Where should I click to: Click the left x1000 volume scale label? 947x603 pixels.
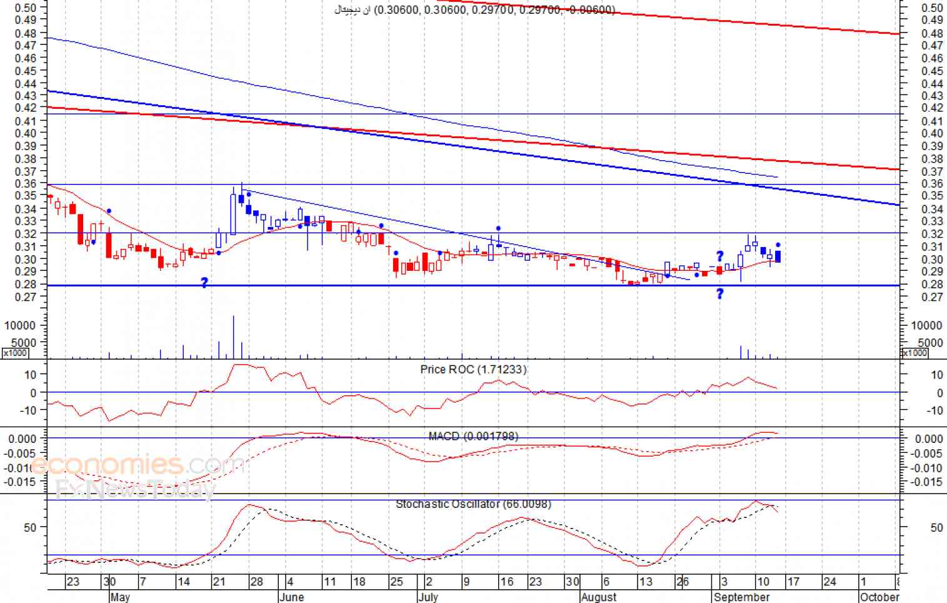pos(14,353)
